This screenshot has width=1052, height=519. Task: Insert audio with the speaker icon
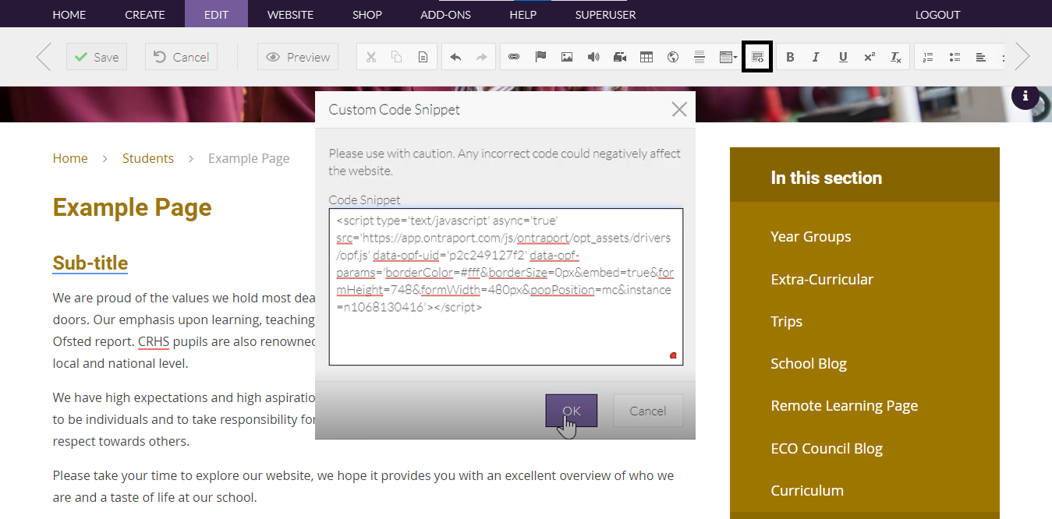tap(593, 56)
